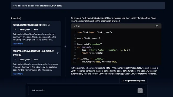
Task: Grab the panel divider handle
Action: [x=65, y=46]
